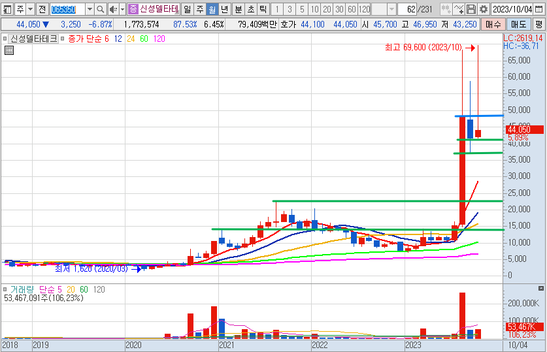
Task: Select the 3 interval button
Action: pos(290,9)
